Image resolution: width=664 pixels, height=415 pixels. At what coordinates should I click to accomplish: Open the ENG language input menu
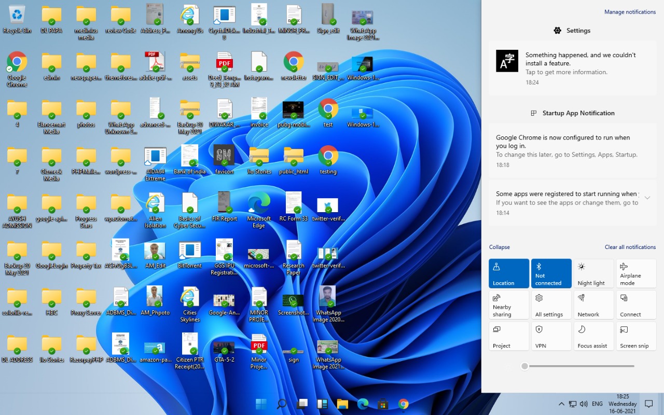click(597, 404)
